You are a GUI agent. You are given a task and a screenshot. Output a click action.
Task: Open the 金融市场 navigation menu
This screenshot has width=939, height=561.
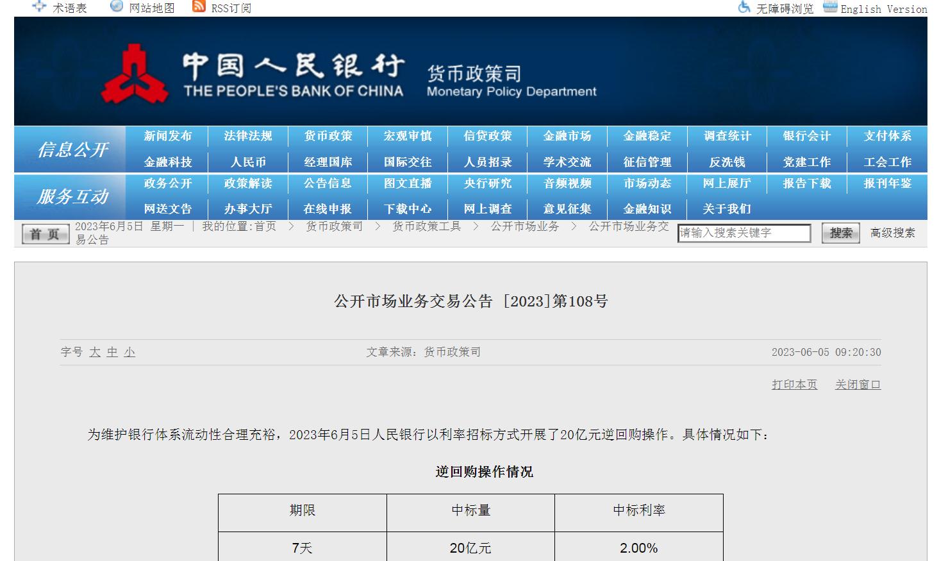pos(567,136)
